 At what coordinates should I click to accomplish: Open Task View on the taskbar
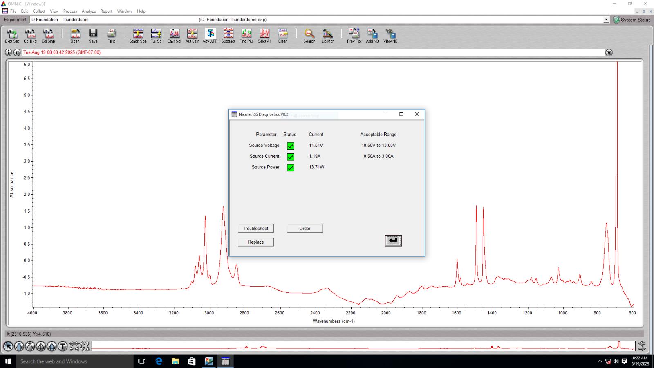142,361
